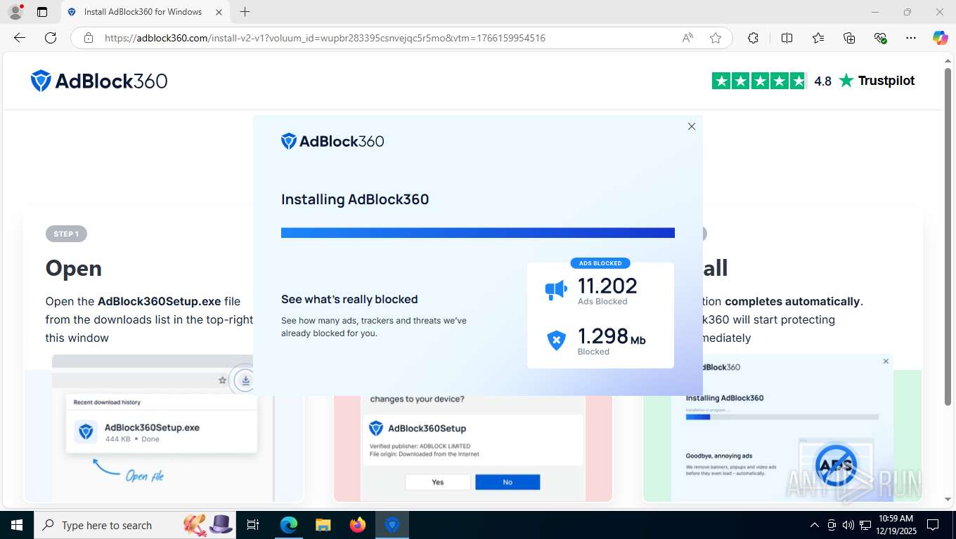
Task: Click the installation progress bar
Action: coord(478,232)
